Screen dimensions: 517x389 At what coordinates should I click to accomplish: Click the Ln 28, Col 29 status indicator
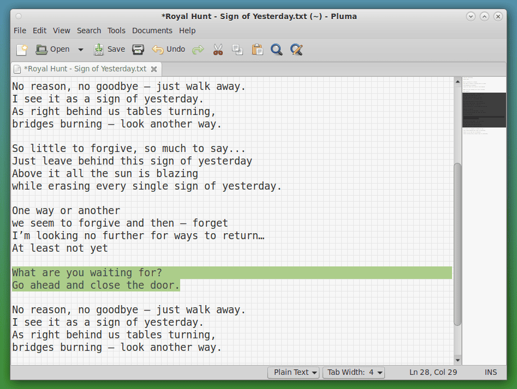click(433, 372)
